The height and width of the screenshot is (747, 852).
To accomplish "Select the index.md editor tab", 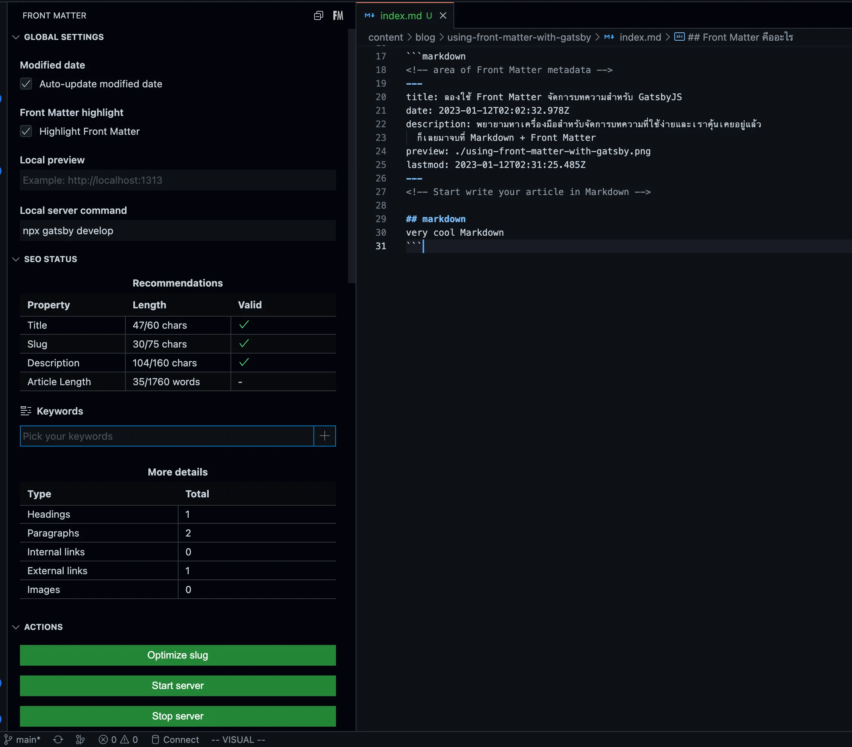I will 405,15.
